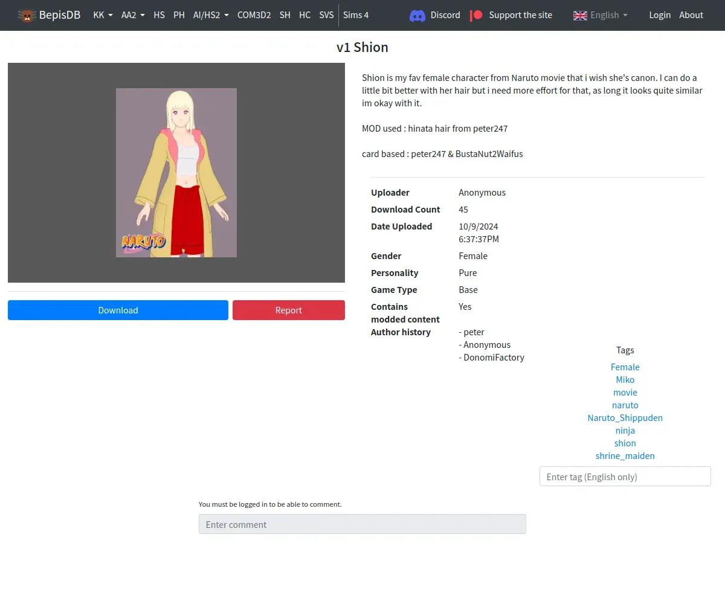Click the Anonymous uploader value
725x604 pixels.
482,193
